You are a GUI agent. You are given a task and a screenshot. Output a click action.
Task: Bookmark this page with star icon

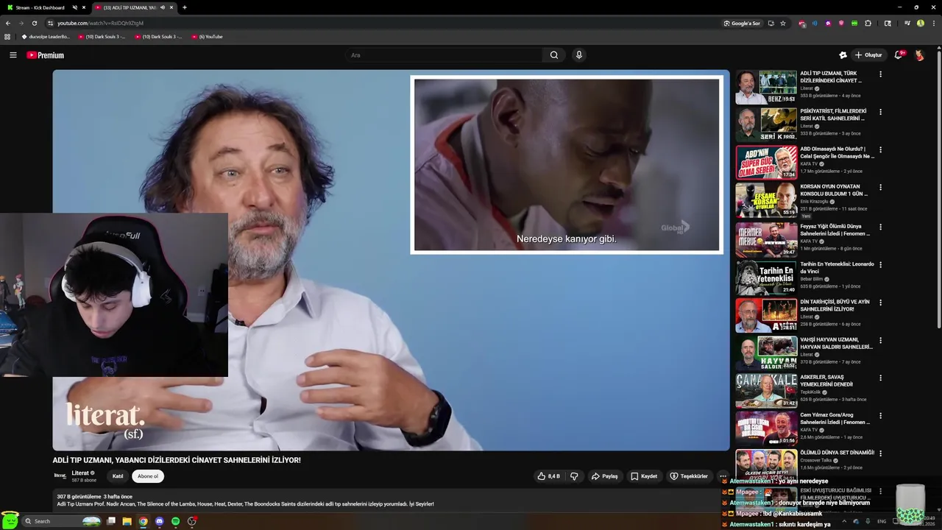click(x=783, y=23)
